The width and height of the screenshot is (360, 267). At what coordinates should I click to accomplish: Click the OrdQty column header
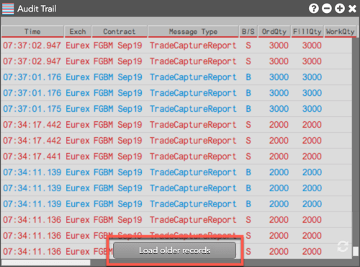point(274,32)
